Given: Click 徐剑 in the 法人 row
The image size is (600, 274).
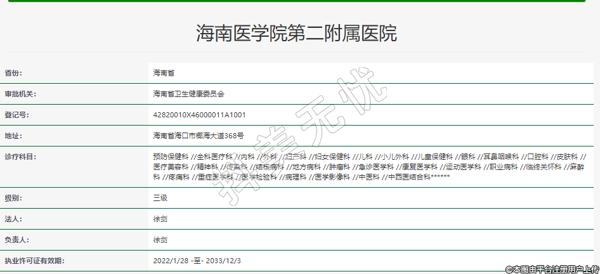Looking at the screenshot, I should point(160,219).
